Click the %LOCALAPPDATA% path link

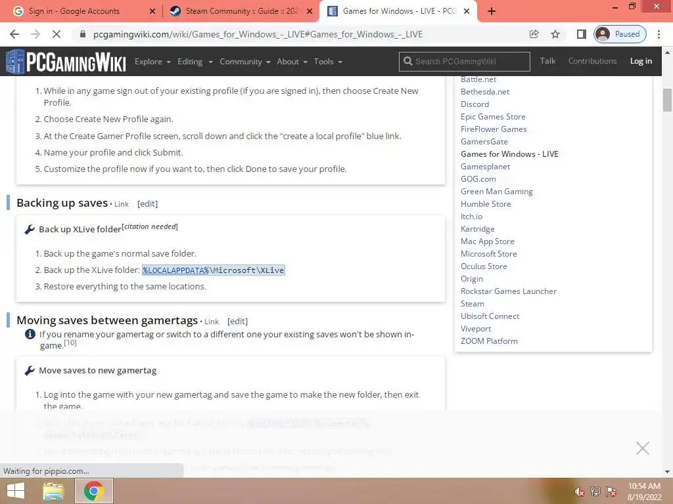point(175,270)
